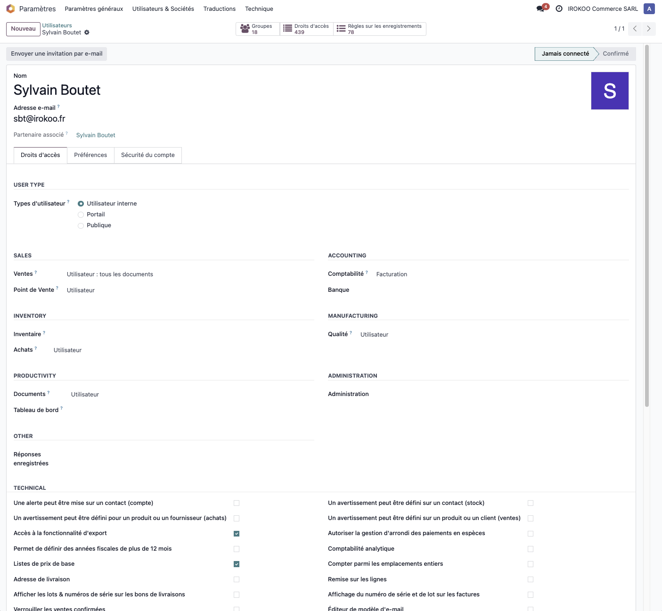
Task: Show help tooltip for Types d'utilisateur
Action: pyautogui.click(x=68, y=202)
